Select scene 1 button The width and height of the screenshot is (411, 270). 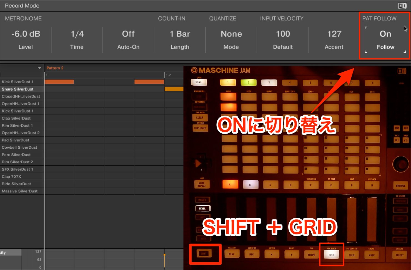[228, 82]
